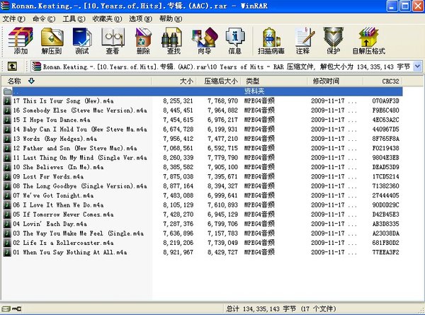Select 10 She Believes (In Me).m4a

pos(58,167)
